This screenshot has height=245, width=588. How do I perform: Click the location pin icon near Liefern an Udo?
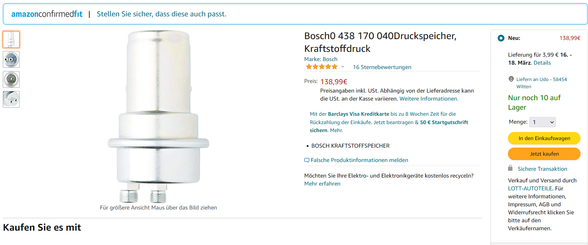point(511,79)
